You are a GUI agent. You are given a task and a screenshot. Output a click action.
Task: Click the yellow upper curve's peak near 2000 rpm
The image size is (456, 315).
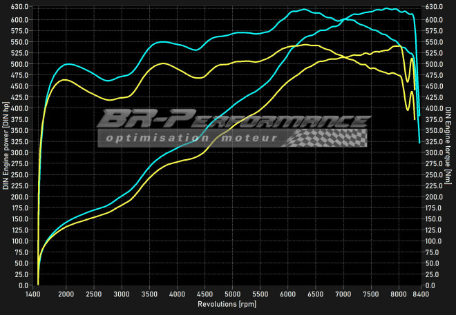(x=64, y=80)
